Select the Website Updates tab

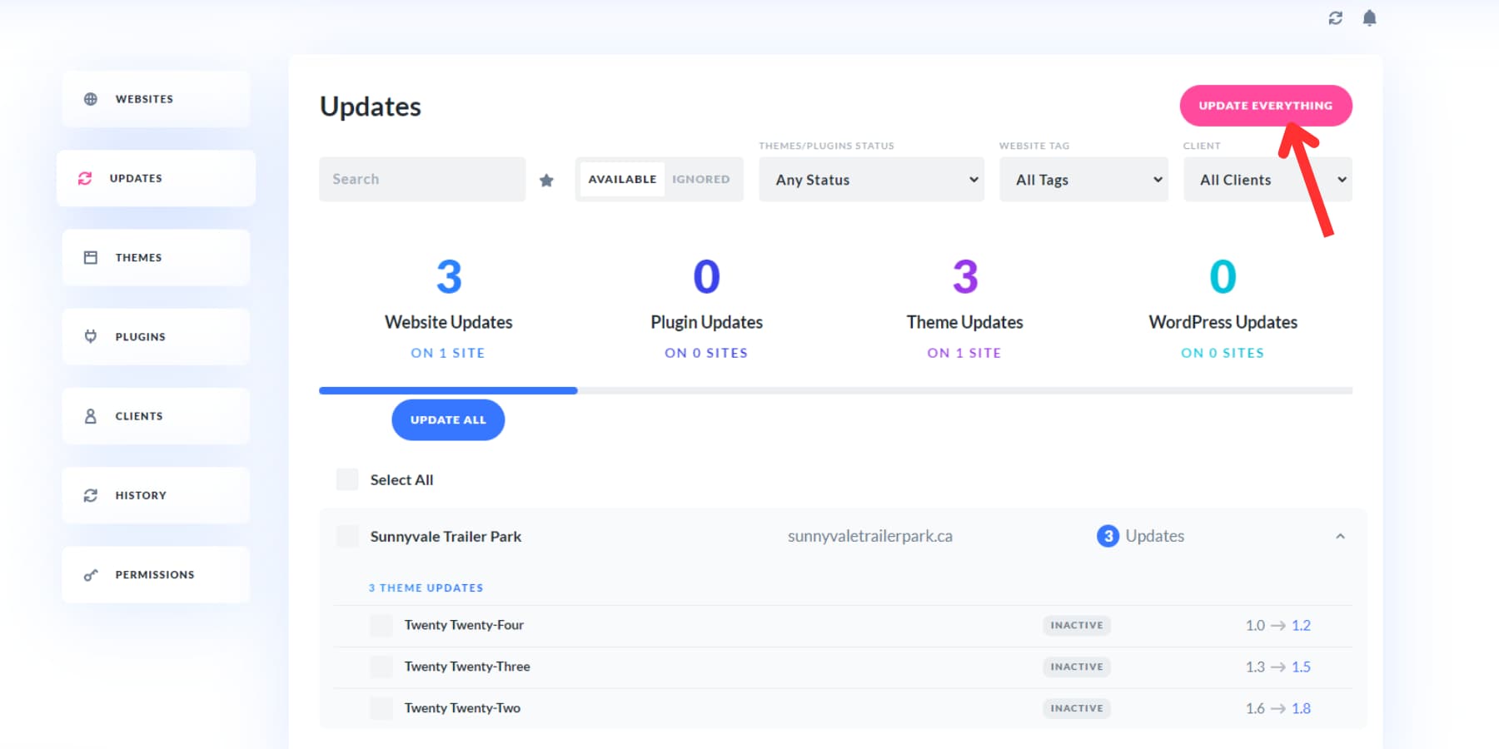448,308
